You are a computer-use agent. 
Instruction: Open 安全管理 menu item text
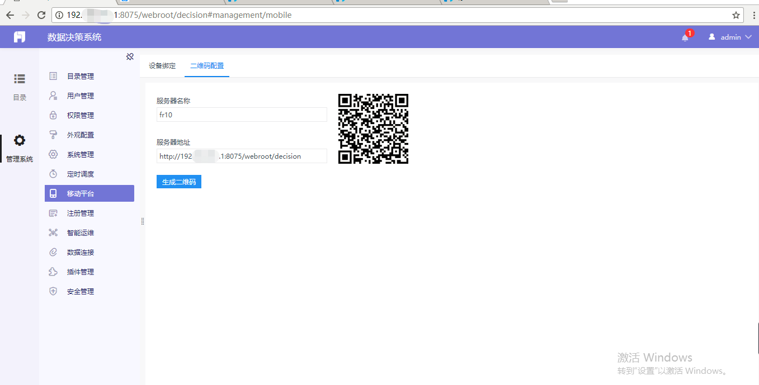tap(81, 292)
